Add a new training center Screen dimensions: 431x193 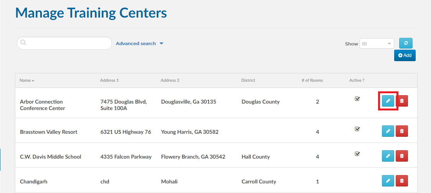[405, 55]
